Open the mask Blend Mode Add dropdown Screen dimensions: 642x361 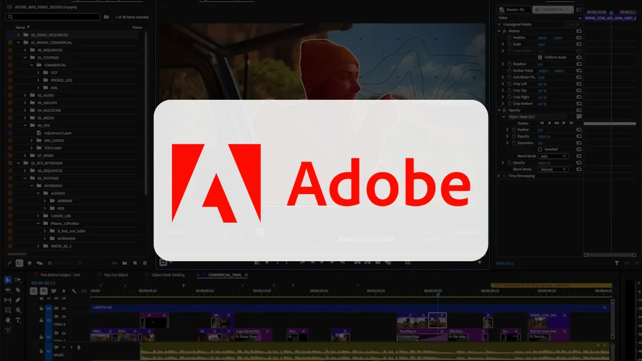click(x=553, y=156)
